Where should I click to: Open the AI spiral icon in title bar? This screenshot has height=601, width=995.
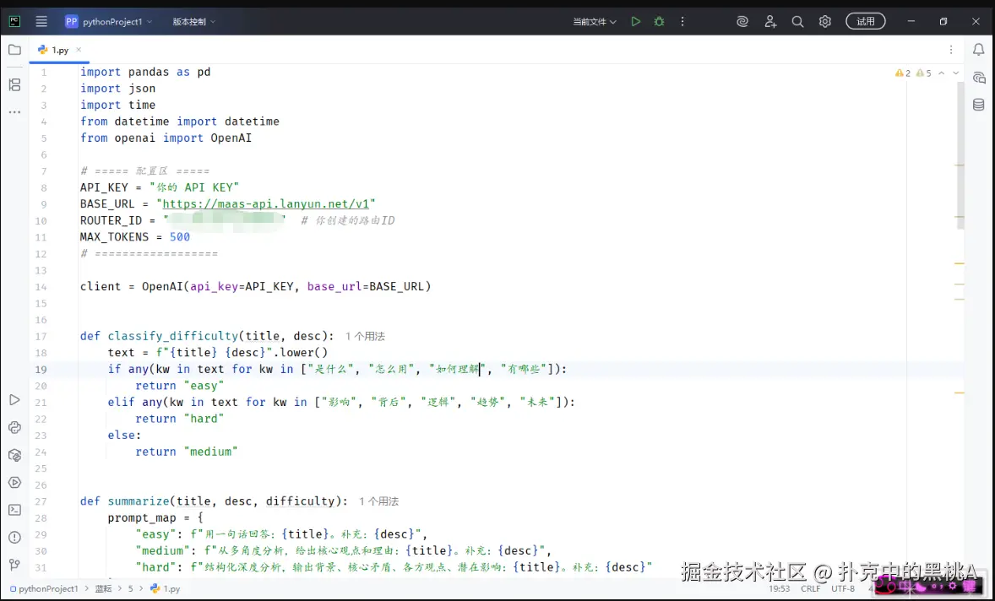coord(742,22)
